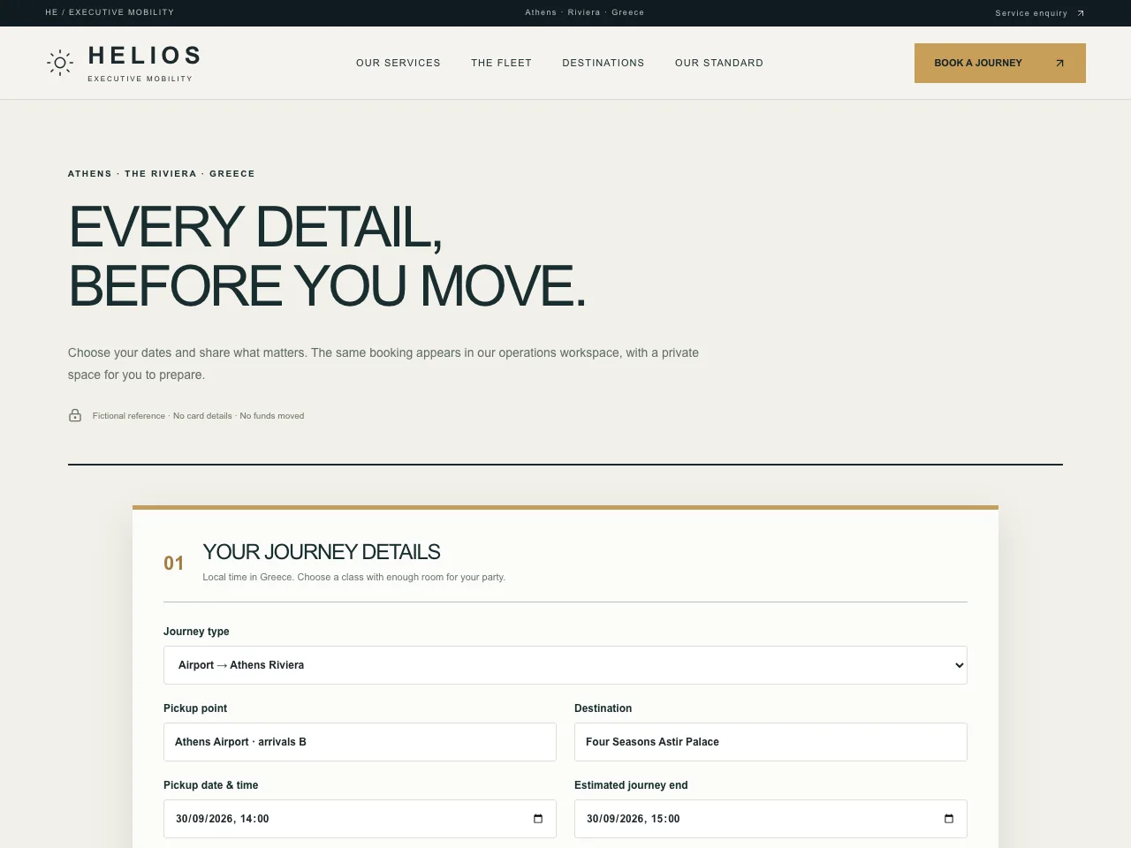Click the arrow icon in Book a Journey
Viewport: 1131px width, 848px height.
click(1059, 63)
